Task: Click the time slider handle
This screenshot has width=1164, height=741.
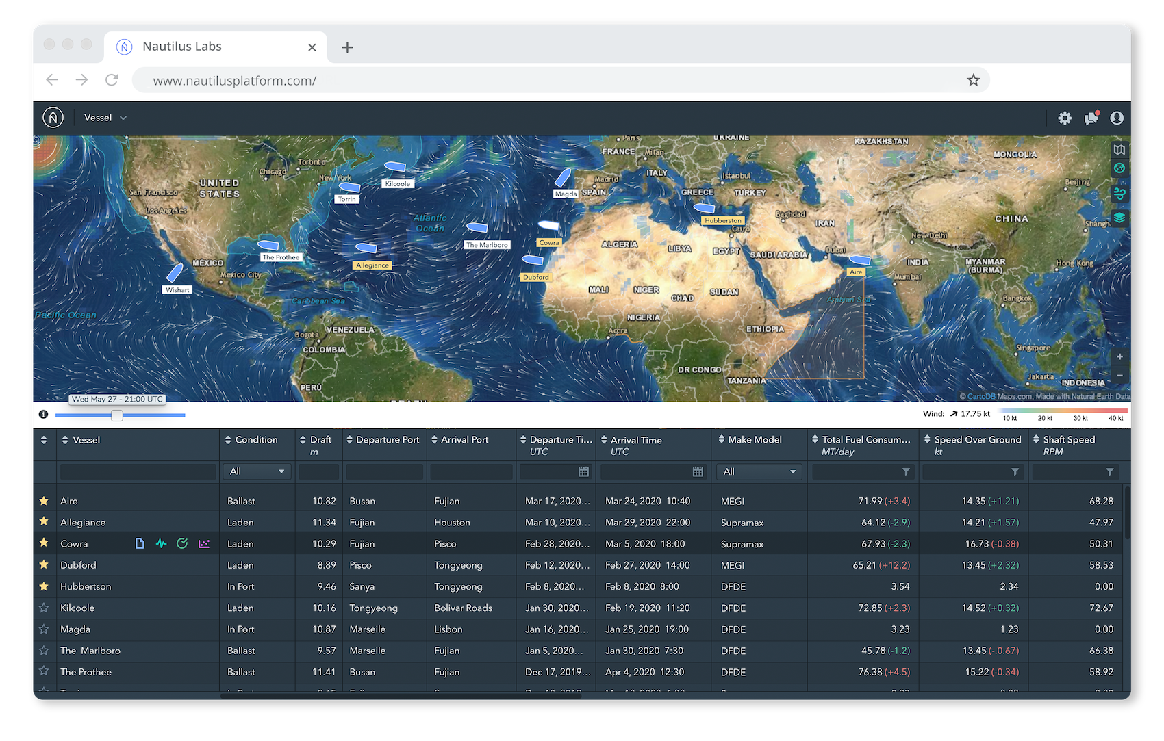Action: 117,415
